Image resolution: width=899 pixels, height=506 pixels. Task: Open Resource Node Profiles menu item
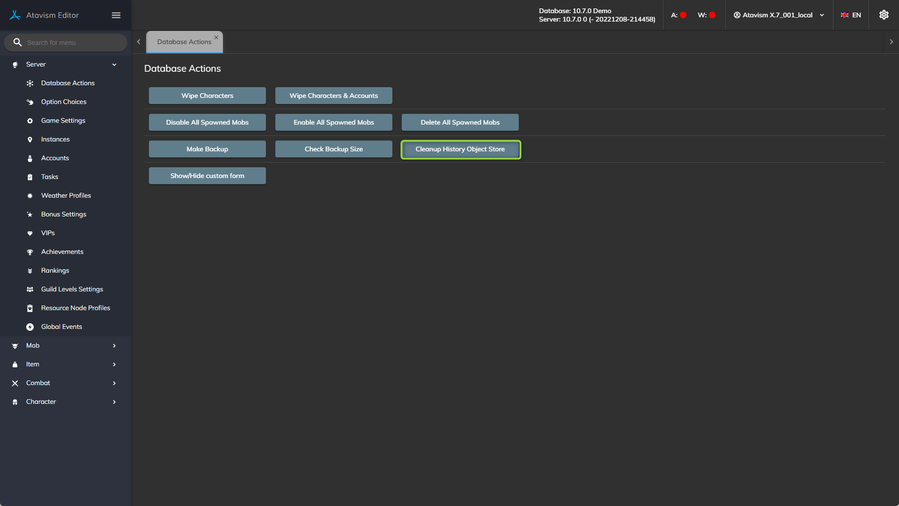coord(75,308)
